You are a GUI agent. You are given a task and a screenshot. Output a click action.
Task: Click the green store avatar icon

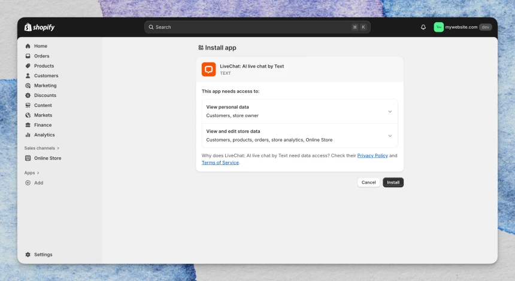[438, 28]
